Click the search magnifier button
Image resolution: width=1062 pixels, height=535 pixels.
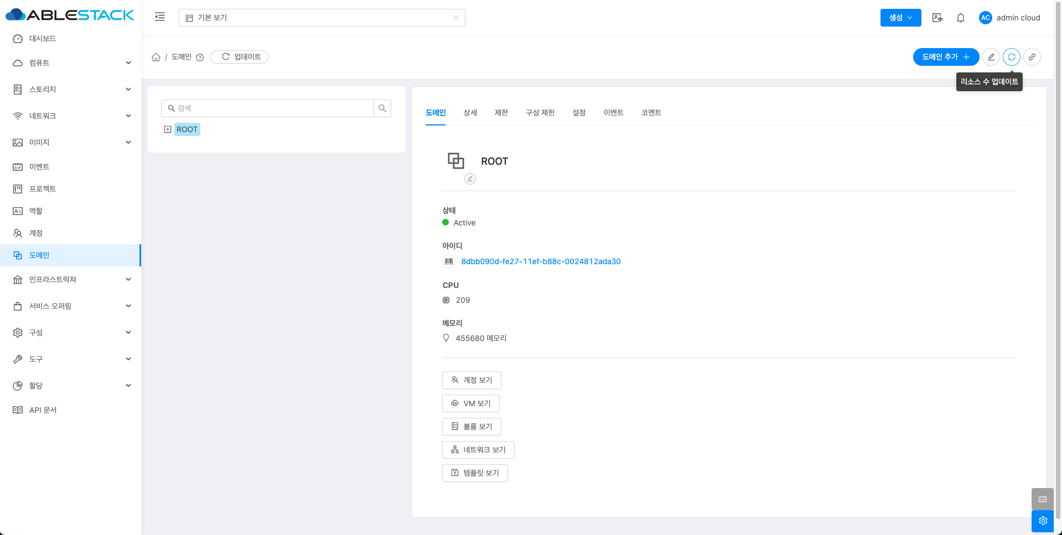tap(382, 108)
